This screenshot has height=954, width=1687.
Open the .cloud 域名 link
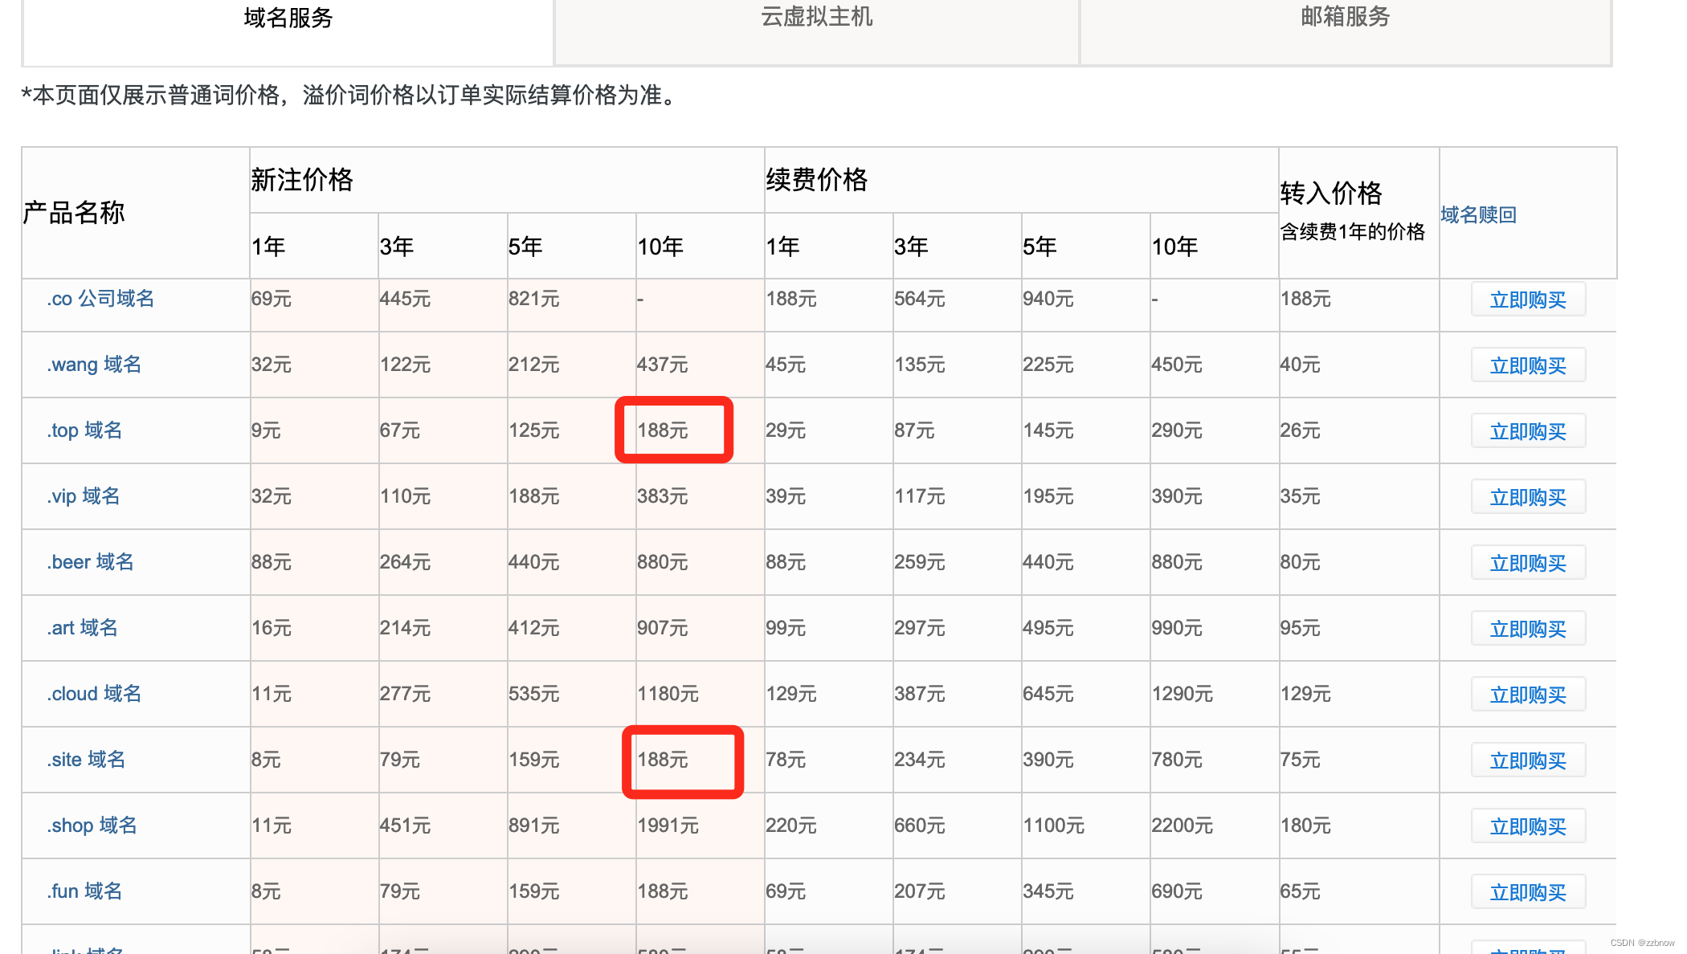click(94, 694)
